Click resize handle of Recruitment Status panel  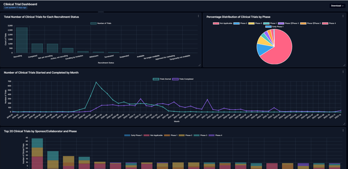point(199,65)
